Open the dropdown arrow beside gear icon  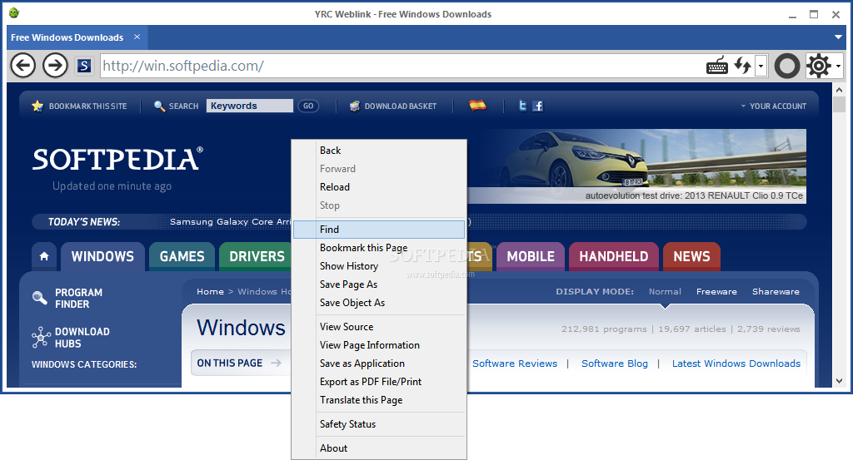tap(838, 67)
